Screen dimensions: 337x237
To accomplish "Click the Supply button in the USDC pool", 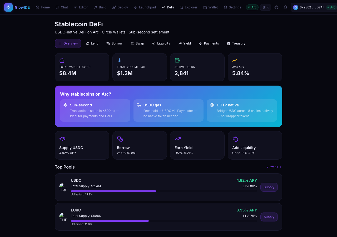I will click(269, 187).
